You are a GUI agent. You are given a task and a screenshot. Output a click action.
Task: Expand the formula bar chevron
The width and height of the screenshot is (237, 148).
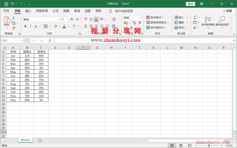click(x=234, y=40)
